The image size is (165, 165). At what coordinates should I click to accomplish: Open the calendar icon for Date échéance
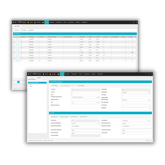click(x=149, y=100)
